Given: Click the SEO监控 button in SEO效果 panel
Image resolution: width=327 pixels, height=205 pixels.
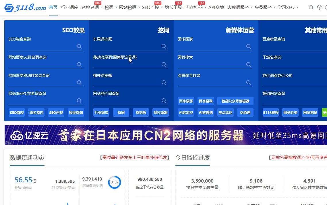Looking at the screenshot, I should (17, 113).
